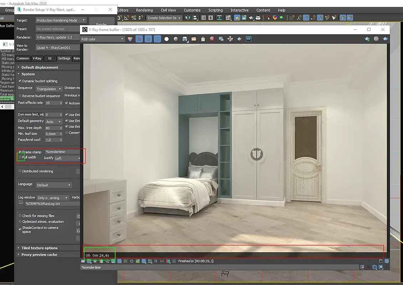
Task: Enable Check for missing files checkbox
Action: click(x=20, y=216)
